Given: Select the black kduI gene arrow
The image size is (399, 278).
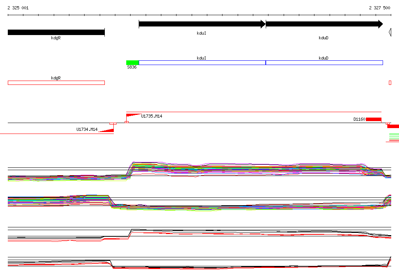Looking at the screenshot, I should (202, 24).
